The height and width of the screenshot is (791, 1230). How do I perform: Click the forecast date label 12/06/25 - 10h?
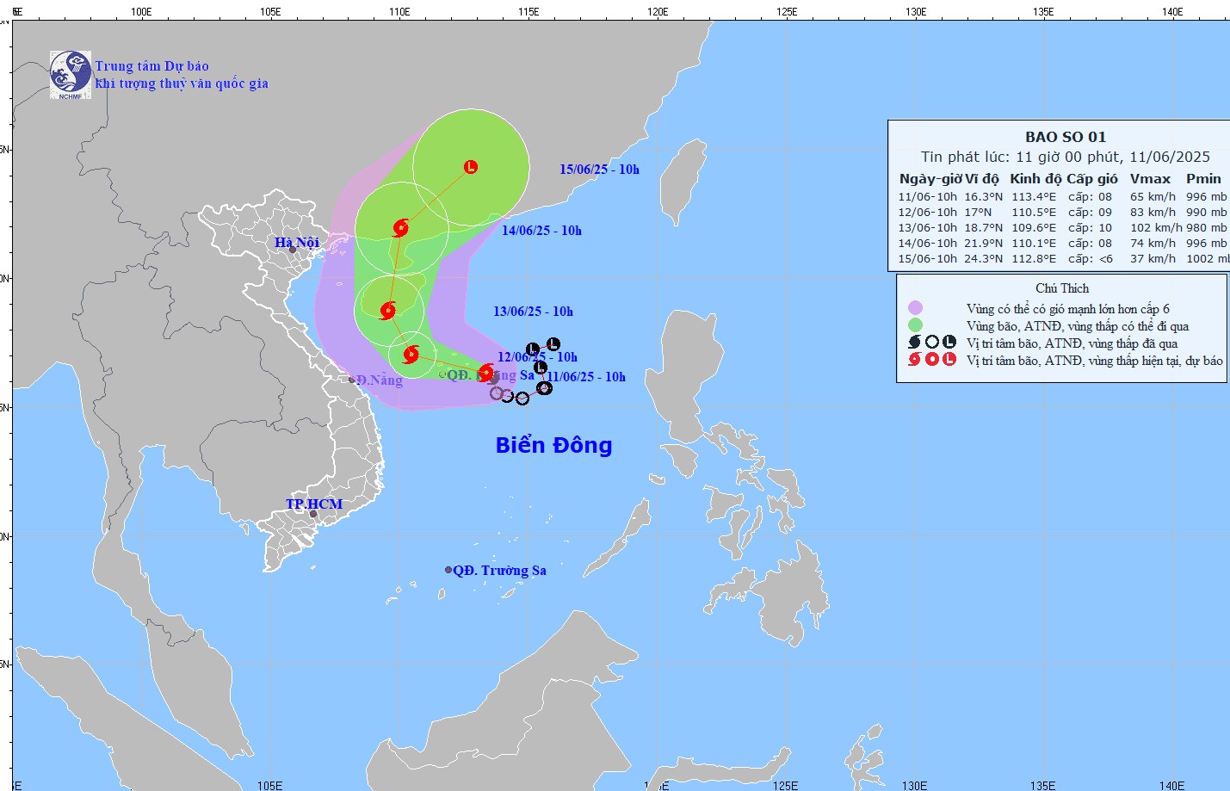[538, 357]
